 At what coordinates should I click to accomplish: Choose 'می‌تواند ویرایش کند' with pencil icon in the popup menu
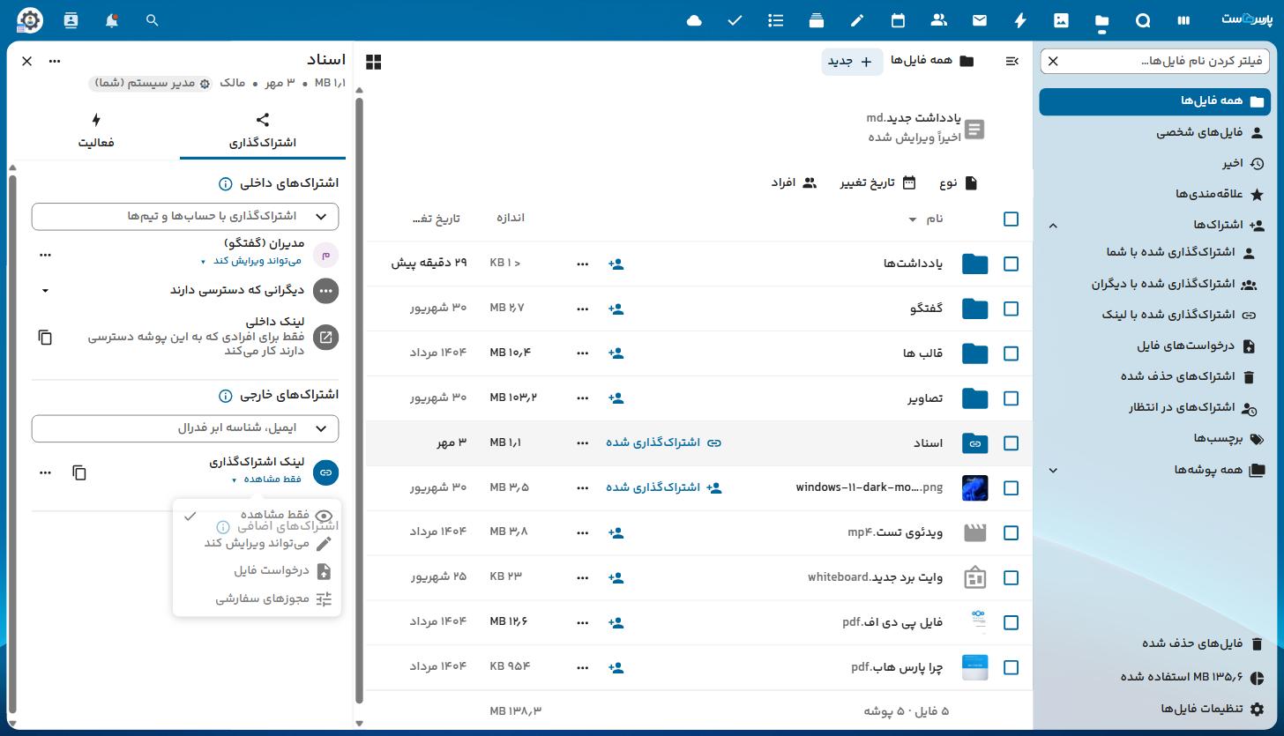click(257, 544)
